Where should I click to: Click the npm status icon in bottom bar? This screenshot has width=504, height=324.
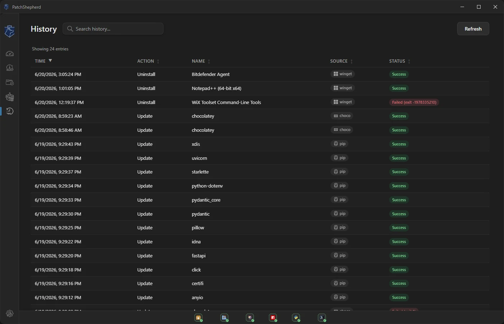(x=273, y=318)
